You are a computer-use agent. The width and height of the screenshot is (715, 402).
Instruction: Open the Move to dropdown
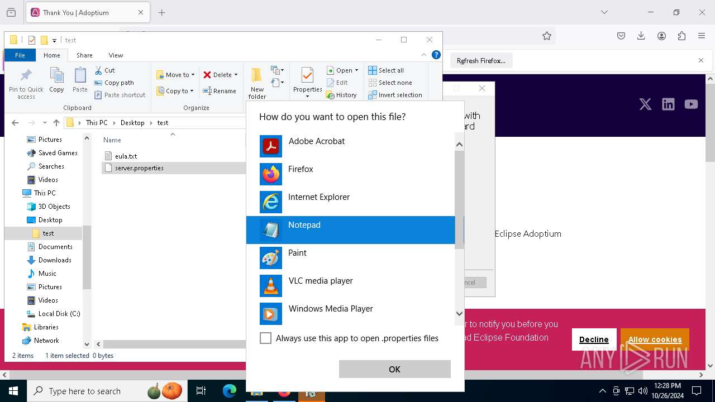tap(175, 75)
